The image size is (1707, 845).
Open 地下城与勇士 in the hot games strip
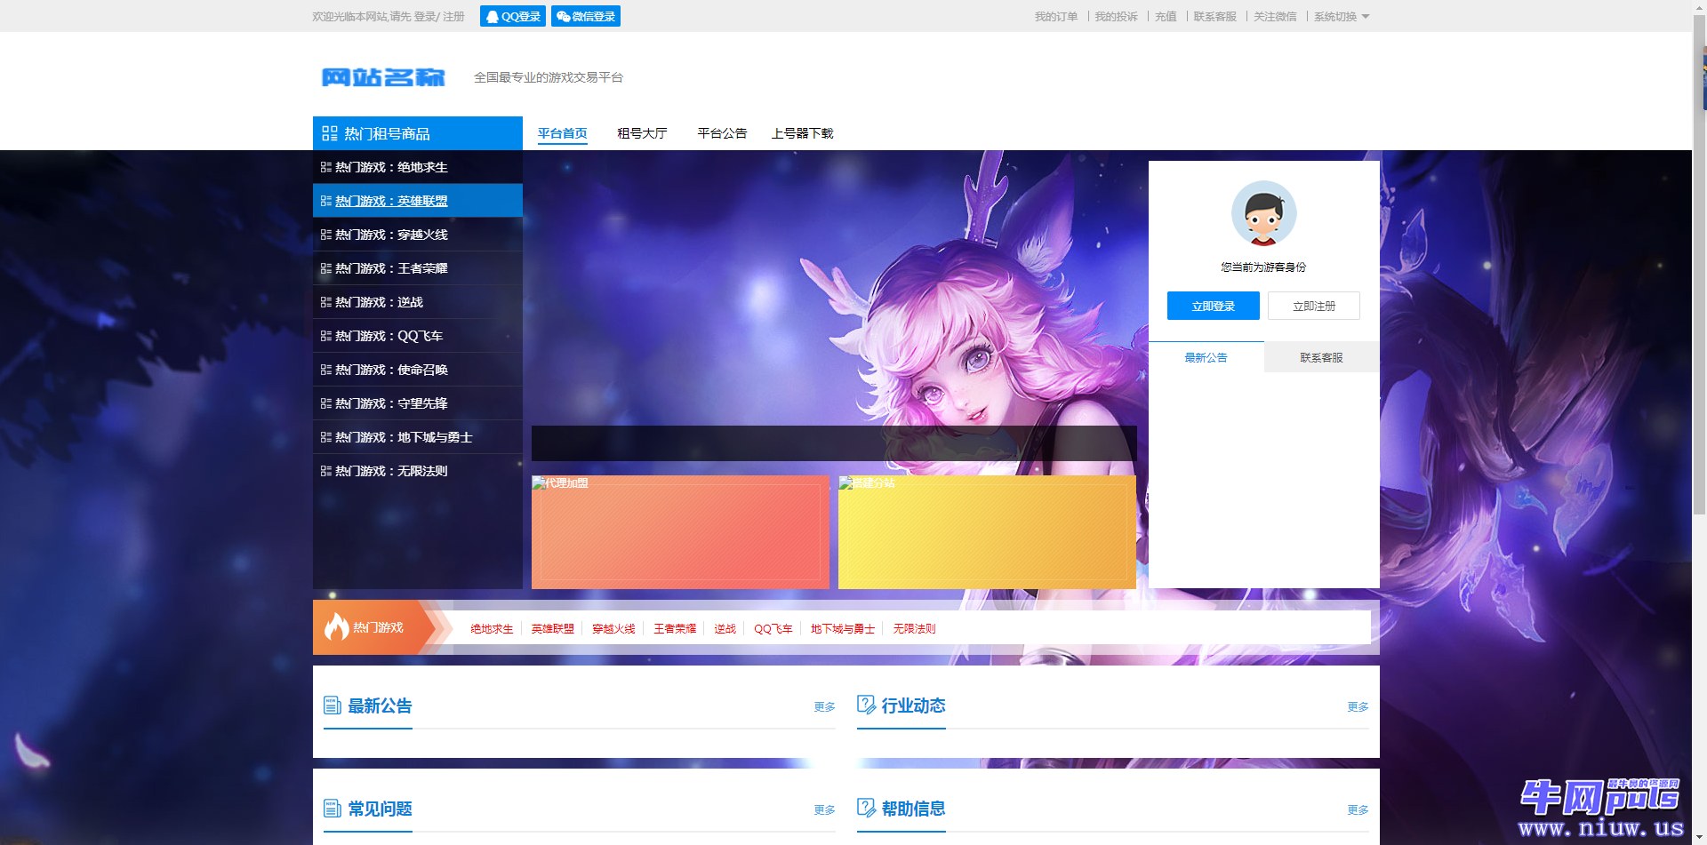843,629
